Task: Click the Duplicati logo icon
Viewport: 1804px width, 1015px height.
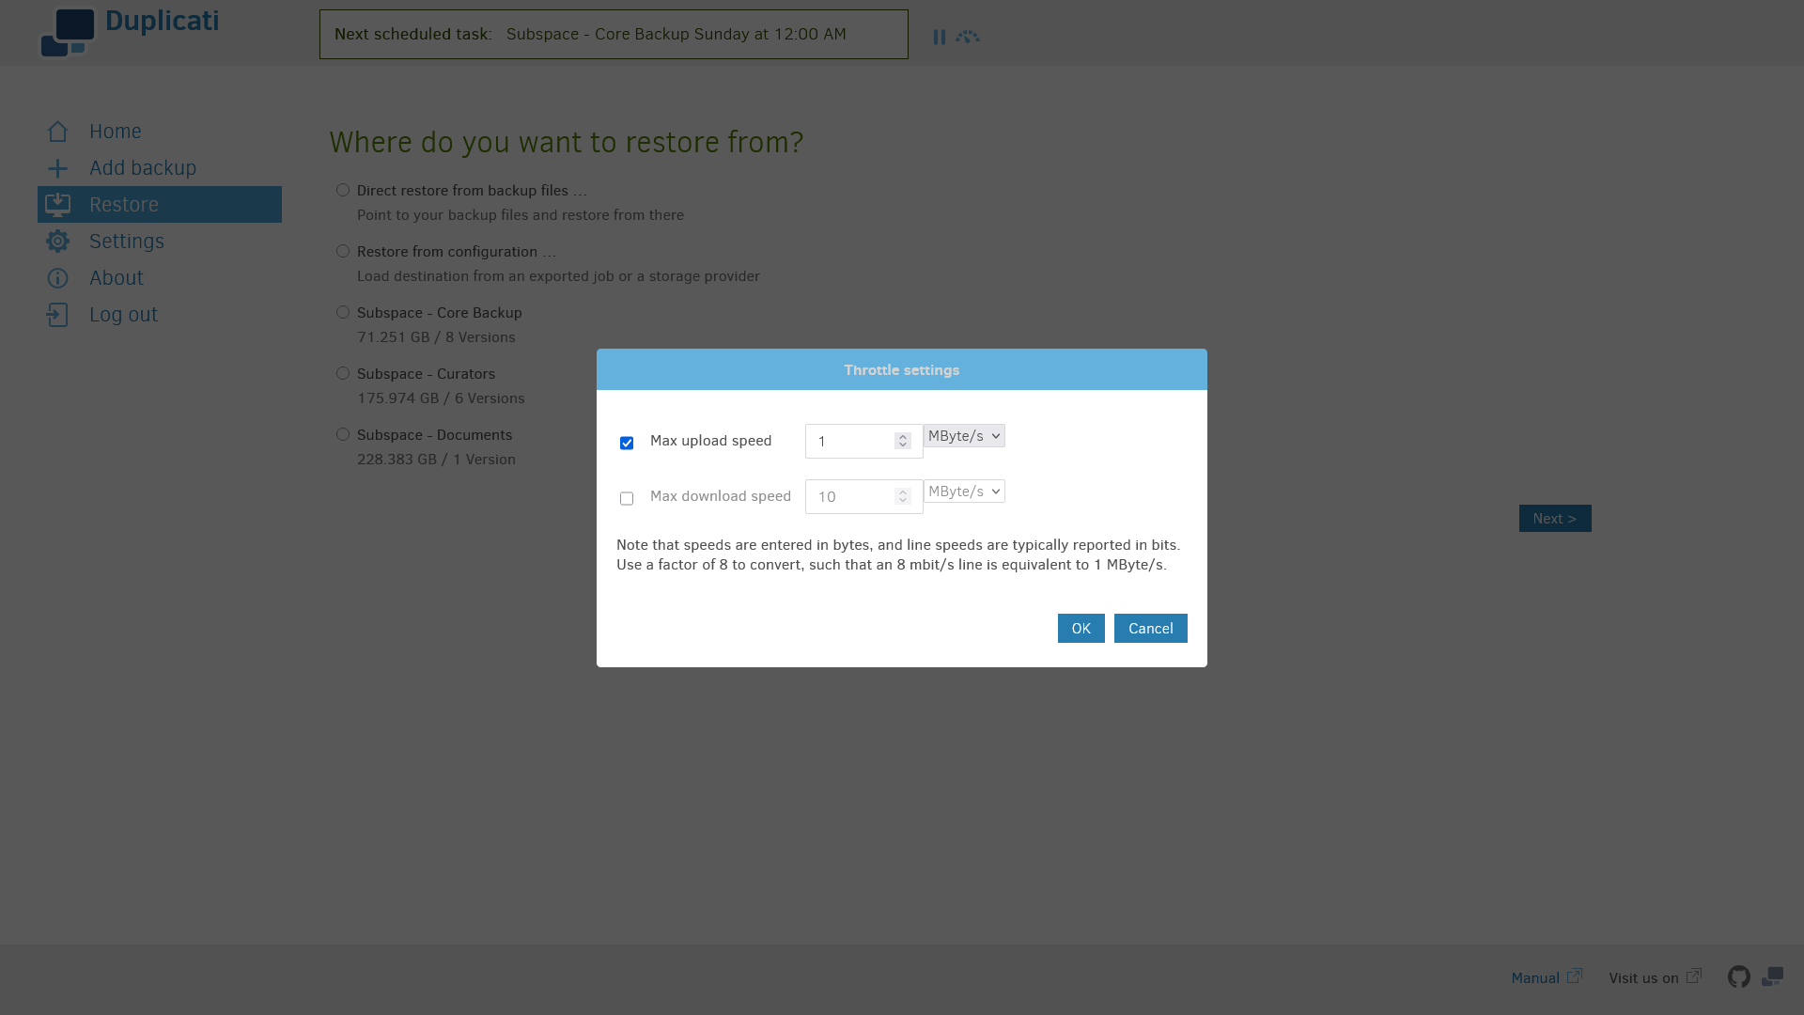Action: [68, 33]
